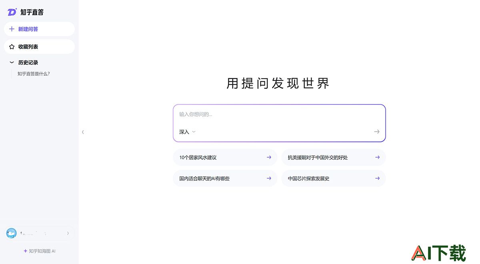The width and height of the screenshot is (480, 264).
Task: Open the 收藏列表 favorites list
Action: pos(39,46)
